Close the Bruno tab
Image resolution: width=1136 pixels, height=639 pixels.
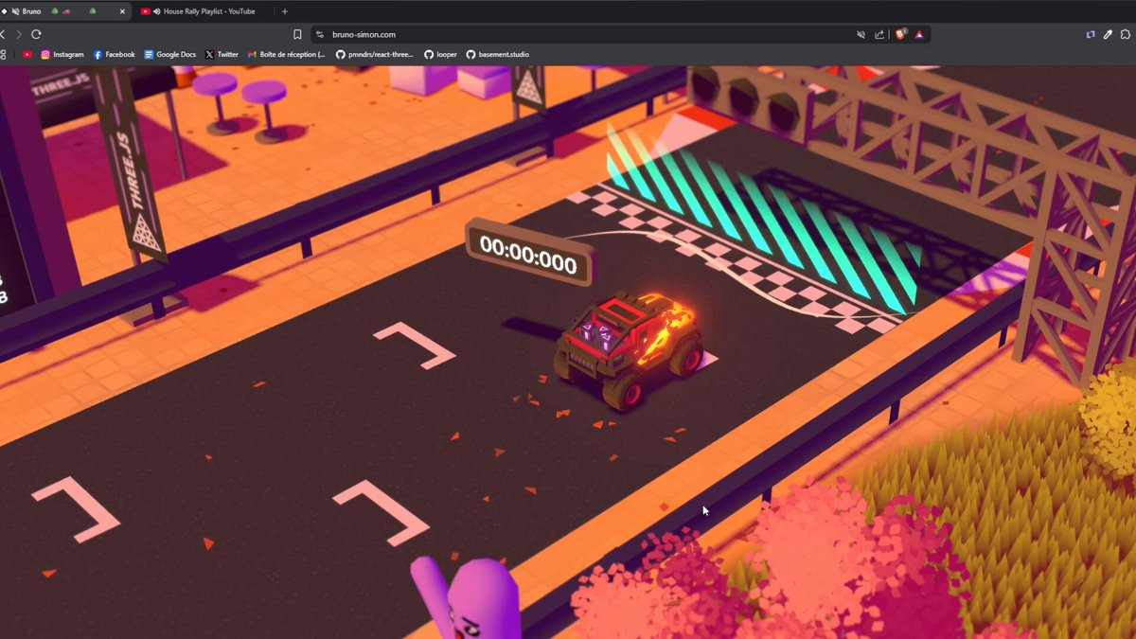pyautogui.click(x=122, y=11)
